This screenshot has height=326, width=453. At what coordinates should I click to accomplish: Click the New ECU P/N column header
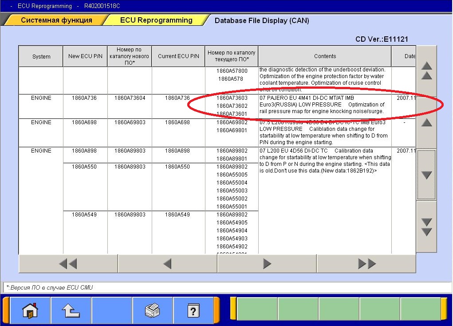85,56
